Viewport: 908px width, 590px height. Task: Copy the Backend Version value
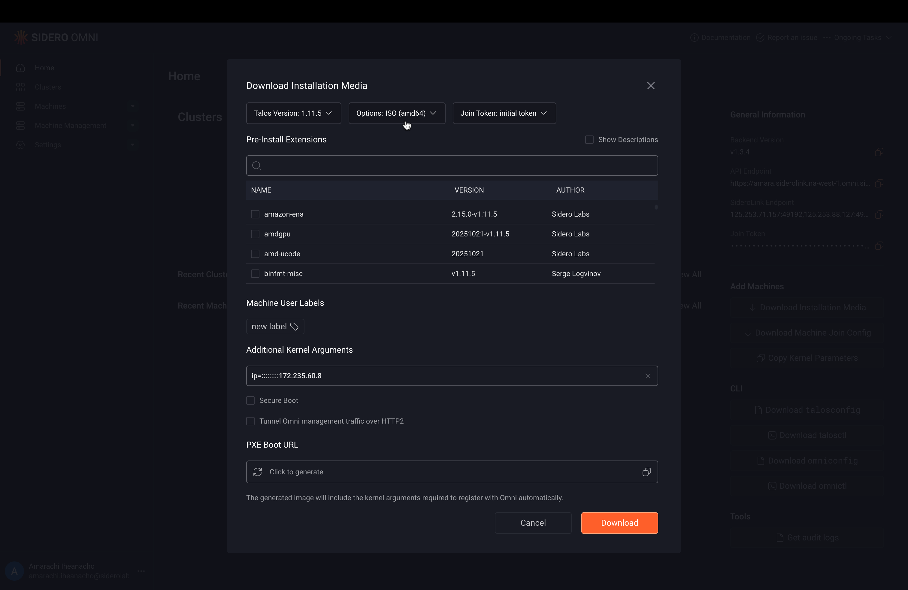879,152
